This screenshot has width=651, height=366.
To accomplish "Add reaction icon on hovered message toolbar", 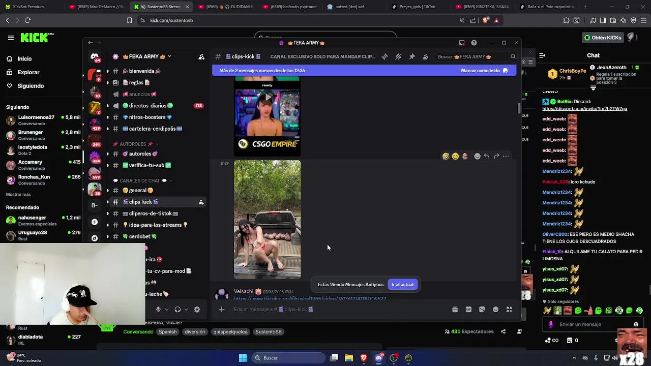I will 477,156.
